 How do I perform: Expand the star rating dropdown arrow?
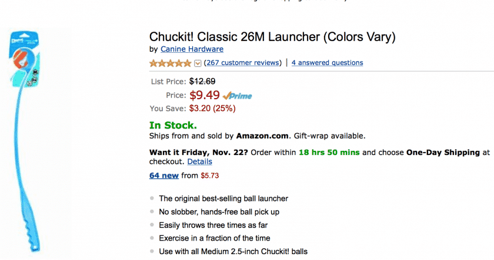coord(198,63)
